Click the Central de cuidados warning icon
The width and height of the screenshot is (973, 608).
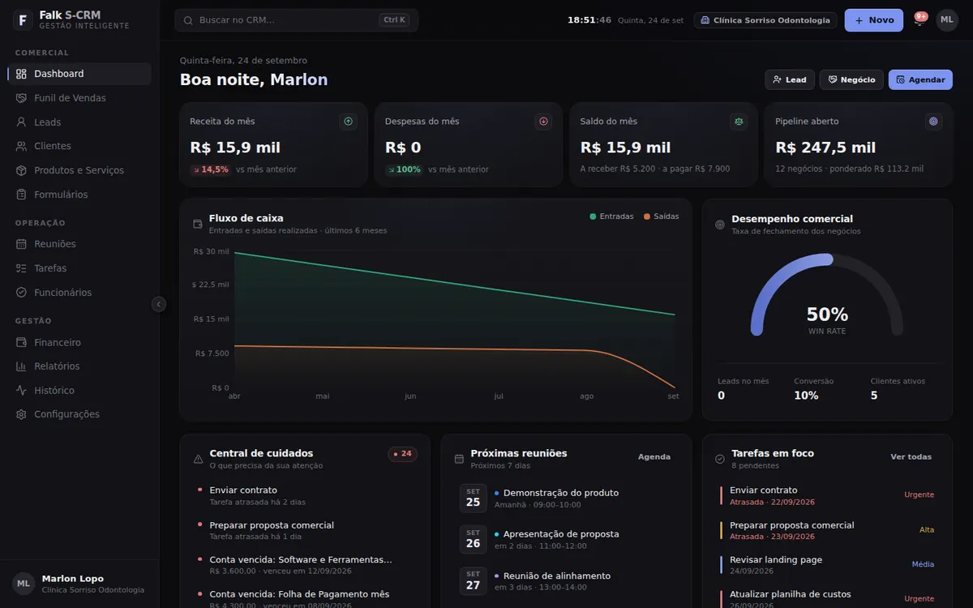199,459
